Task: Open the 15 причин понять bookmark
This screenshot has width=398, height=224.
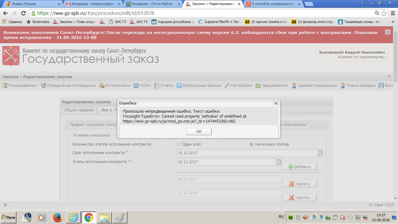Action: click(x=266, y=22)
